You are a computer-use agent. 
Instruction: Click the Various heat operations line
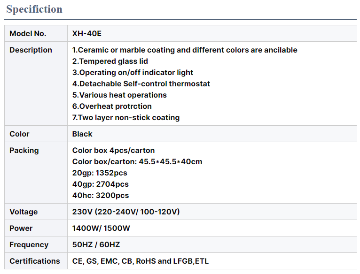click(x=119, y=95)
